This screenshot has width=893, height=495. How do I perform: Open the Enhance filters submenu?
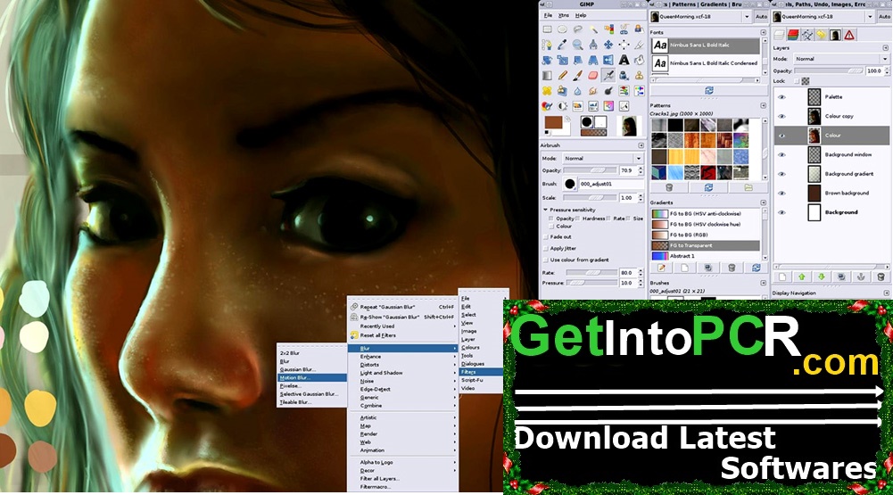click(x=403, y=357)
